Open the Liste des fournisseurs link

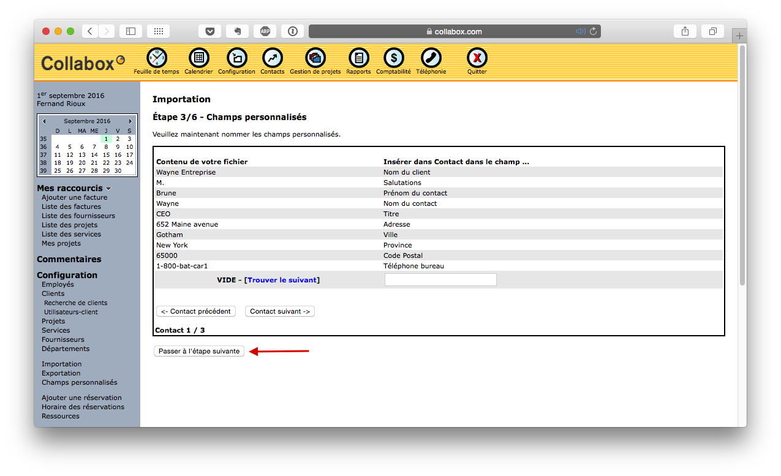[x=78, y=215]
